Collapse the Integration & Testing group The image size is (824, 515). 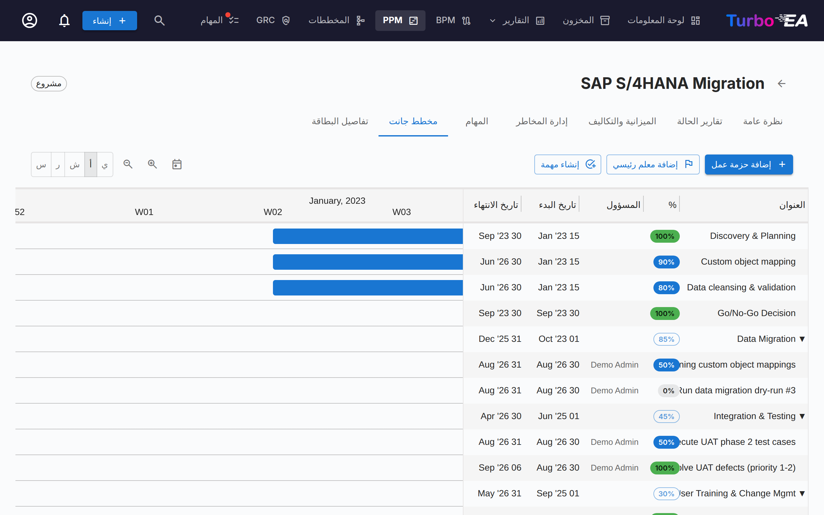coord(802,416)
